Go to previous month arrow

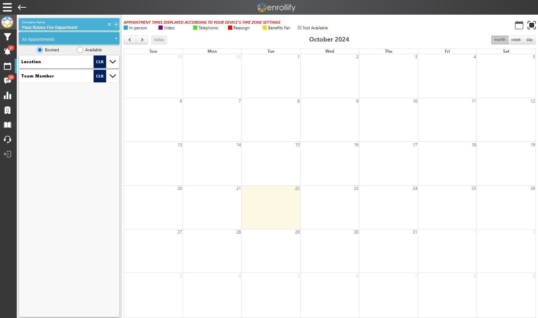[130, 40]
